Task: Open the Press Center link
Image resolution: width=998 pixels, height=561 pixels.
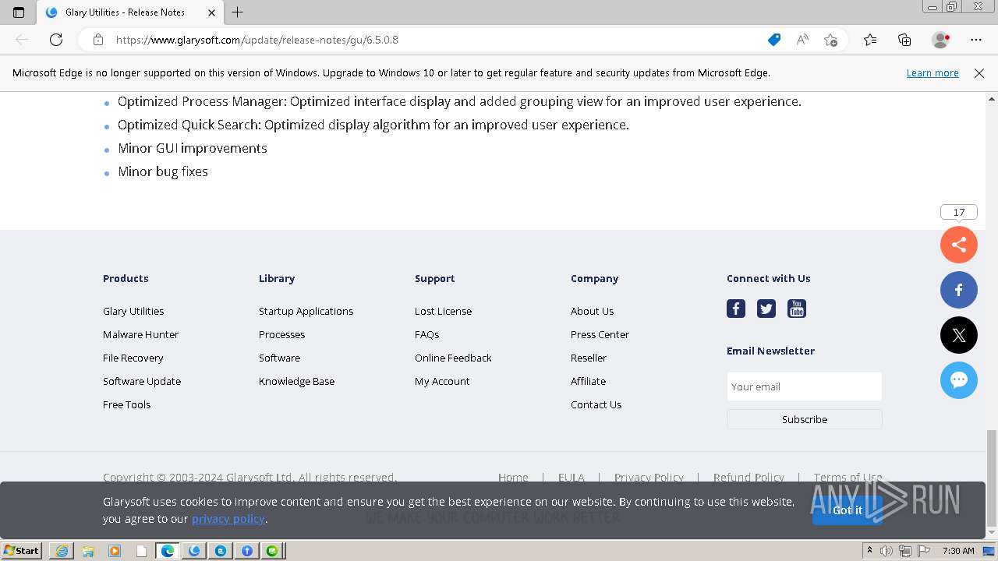Action: point(600,334)
